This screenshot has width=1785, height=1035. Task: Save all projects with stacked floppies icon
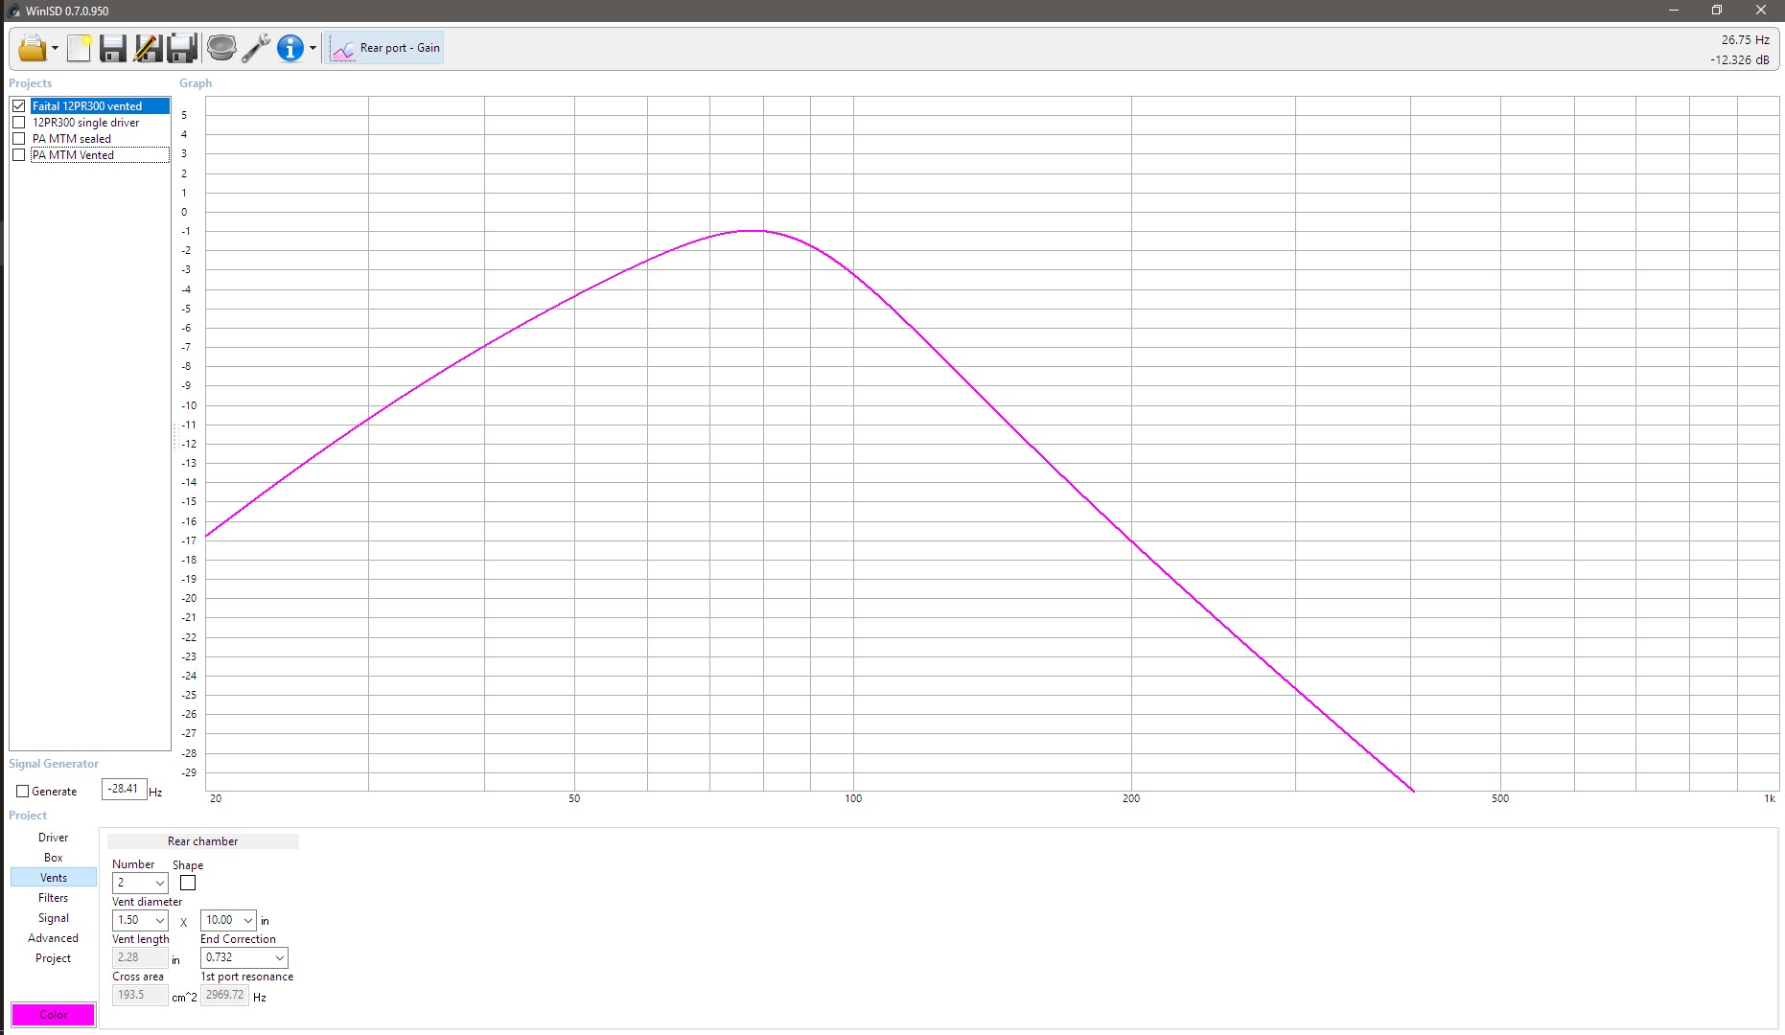pyautogui.click(x=182, y=48)
